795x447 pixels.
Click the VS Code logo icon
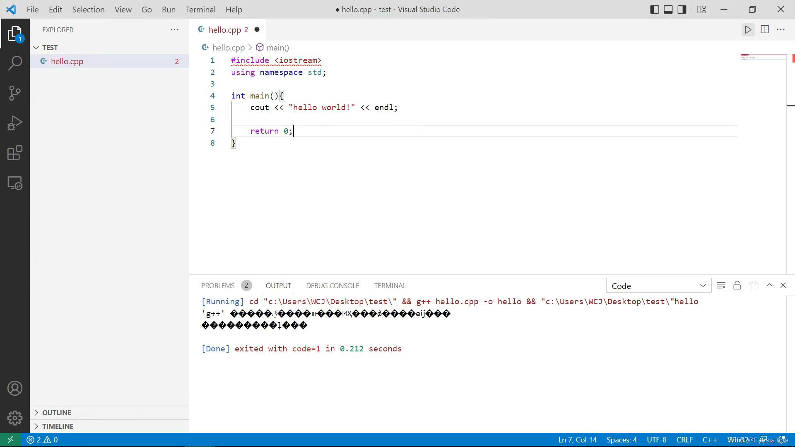pyautogui.click(x=11, y=10)
